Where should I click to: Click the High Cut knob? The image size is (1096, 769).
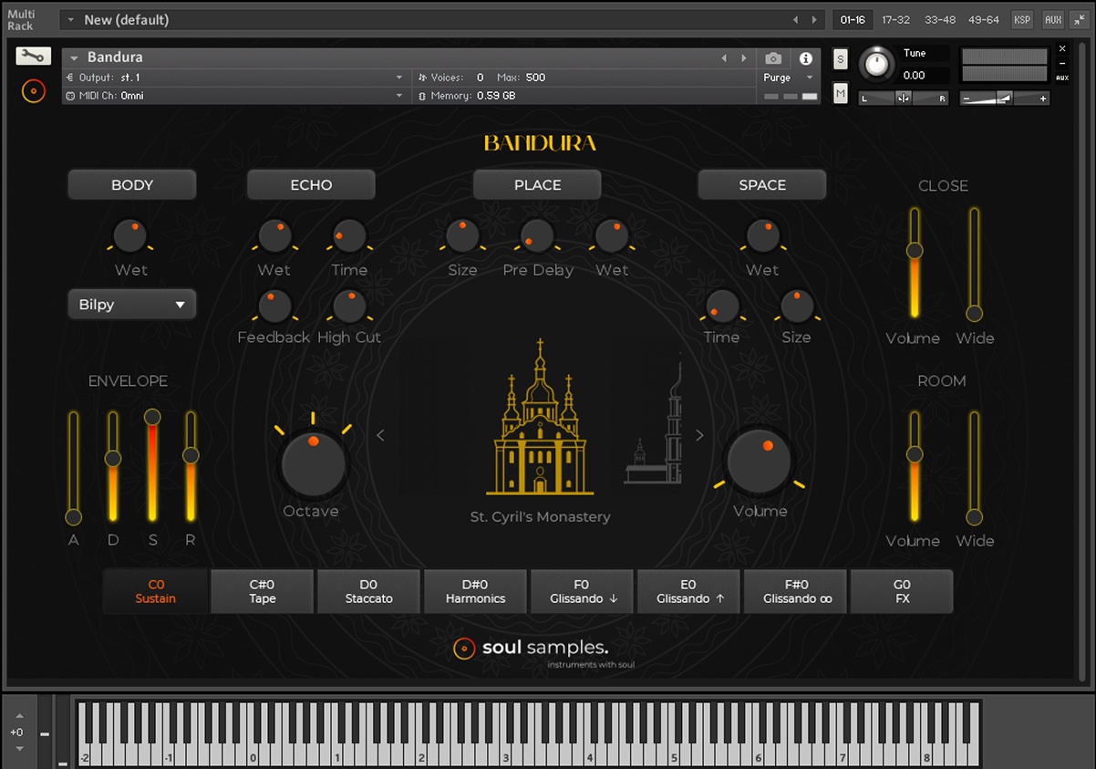click(x=348, y=307)
